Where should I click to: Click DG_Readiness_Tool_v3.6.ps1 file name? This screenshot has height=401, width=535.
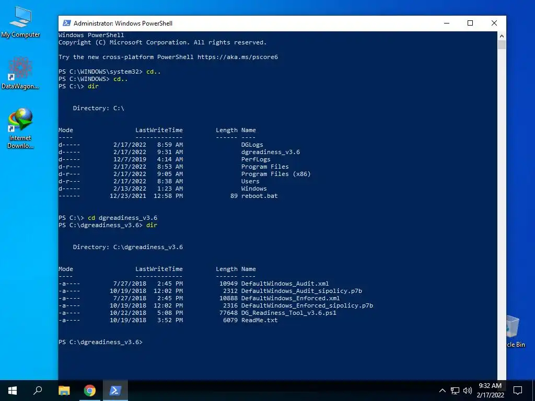[x=288, y=313]
